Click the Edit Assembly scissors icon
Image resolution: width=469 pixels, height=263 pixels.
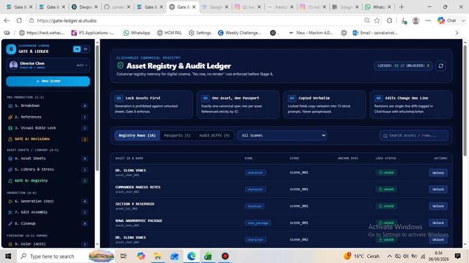pos(10,212)
